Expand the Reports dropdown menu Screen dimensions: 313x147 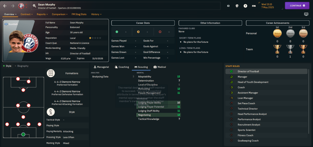click(x=42, y=14)
